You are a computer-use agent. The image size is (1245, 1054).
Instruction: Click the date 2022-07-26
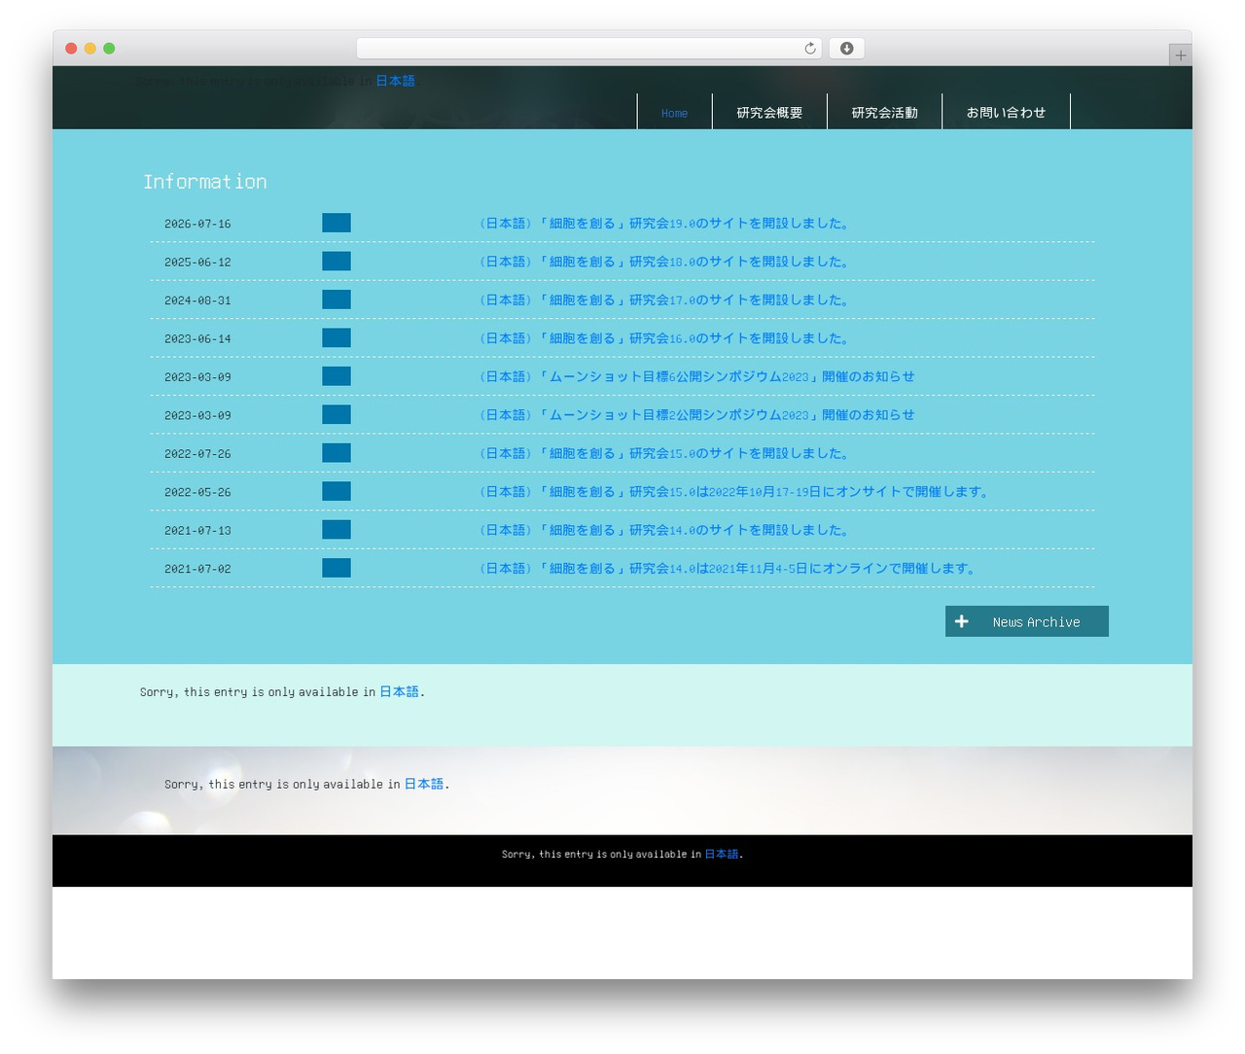197,454
